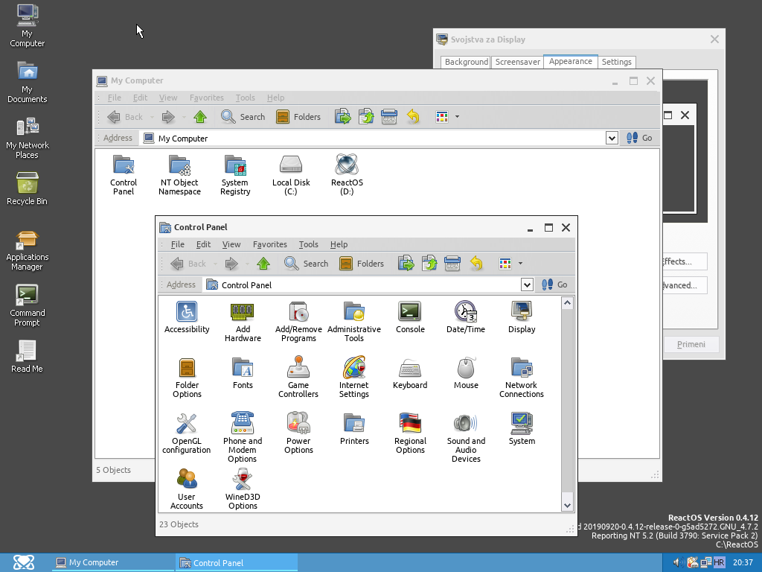762x572 pixels.
Task: Select the System Registry icon in My Computer
Action: pos(235,174)
